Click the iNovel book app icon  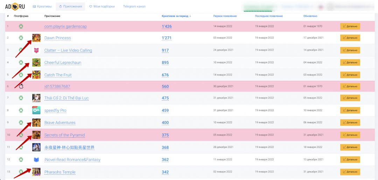pyautogui.click(x=36, y=160)
